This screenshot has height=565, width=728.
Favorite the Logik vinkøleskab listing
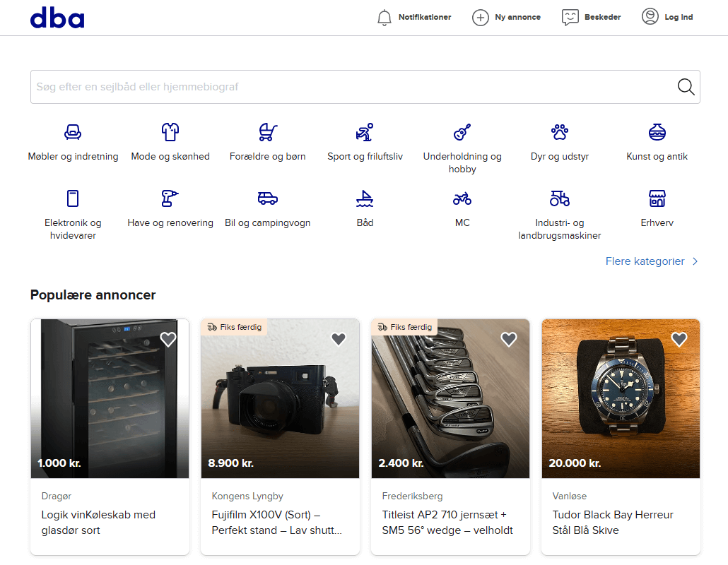tap(168, 339)
